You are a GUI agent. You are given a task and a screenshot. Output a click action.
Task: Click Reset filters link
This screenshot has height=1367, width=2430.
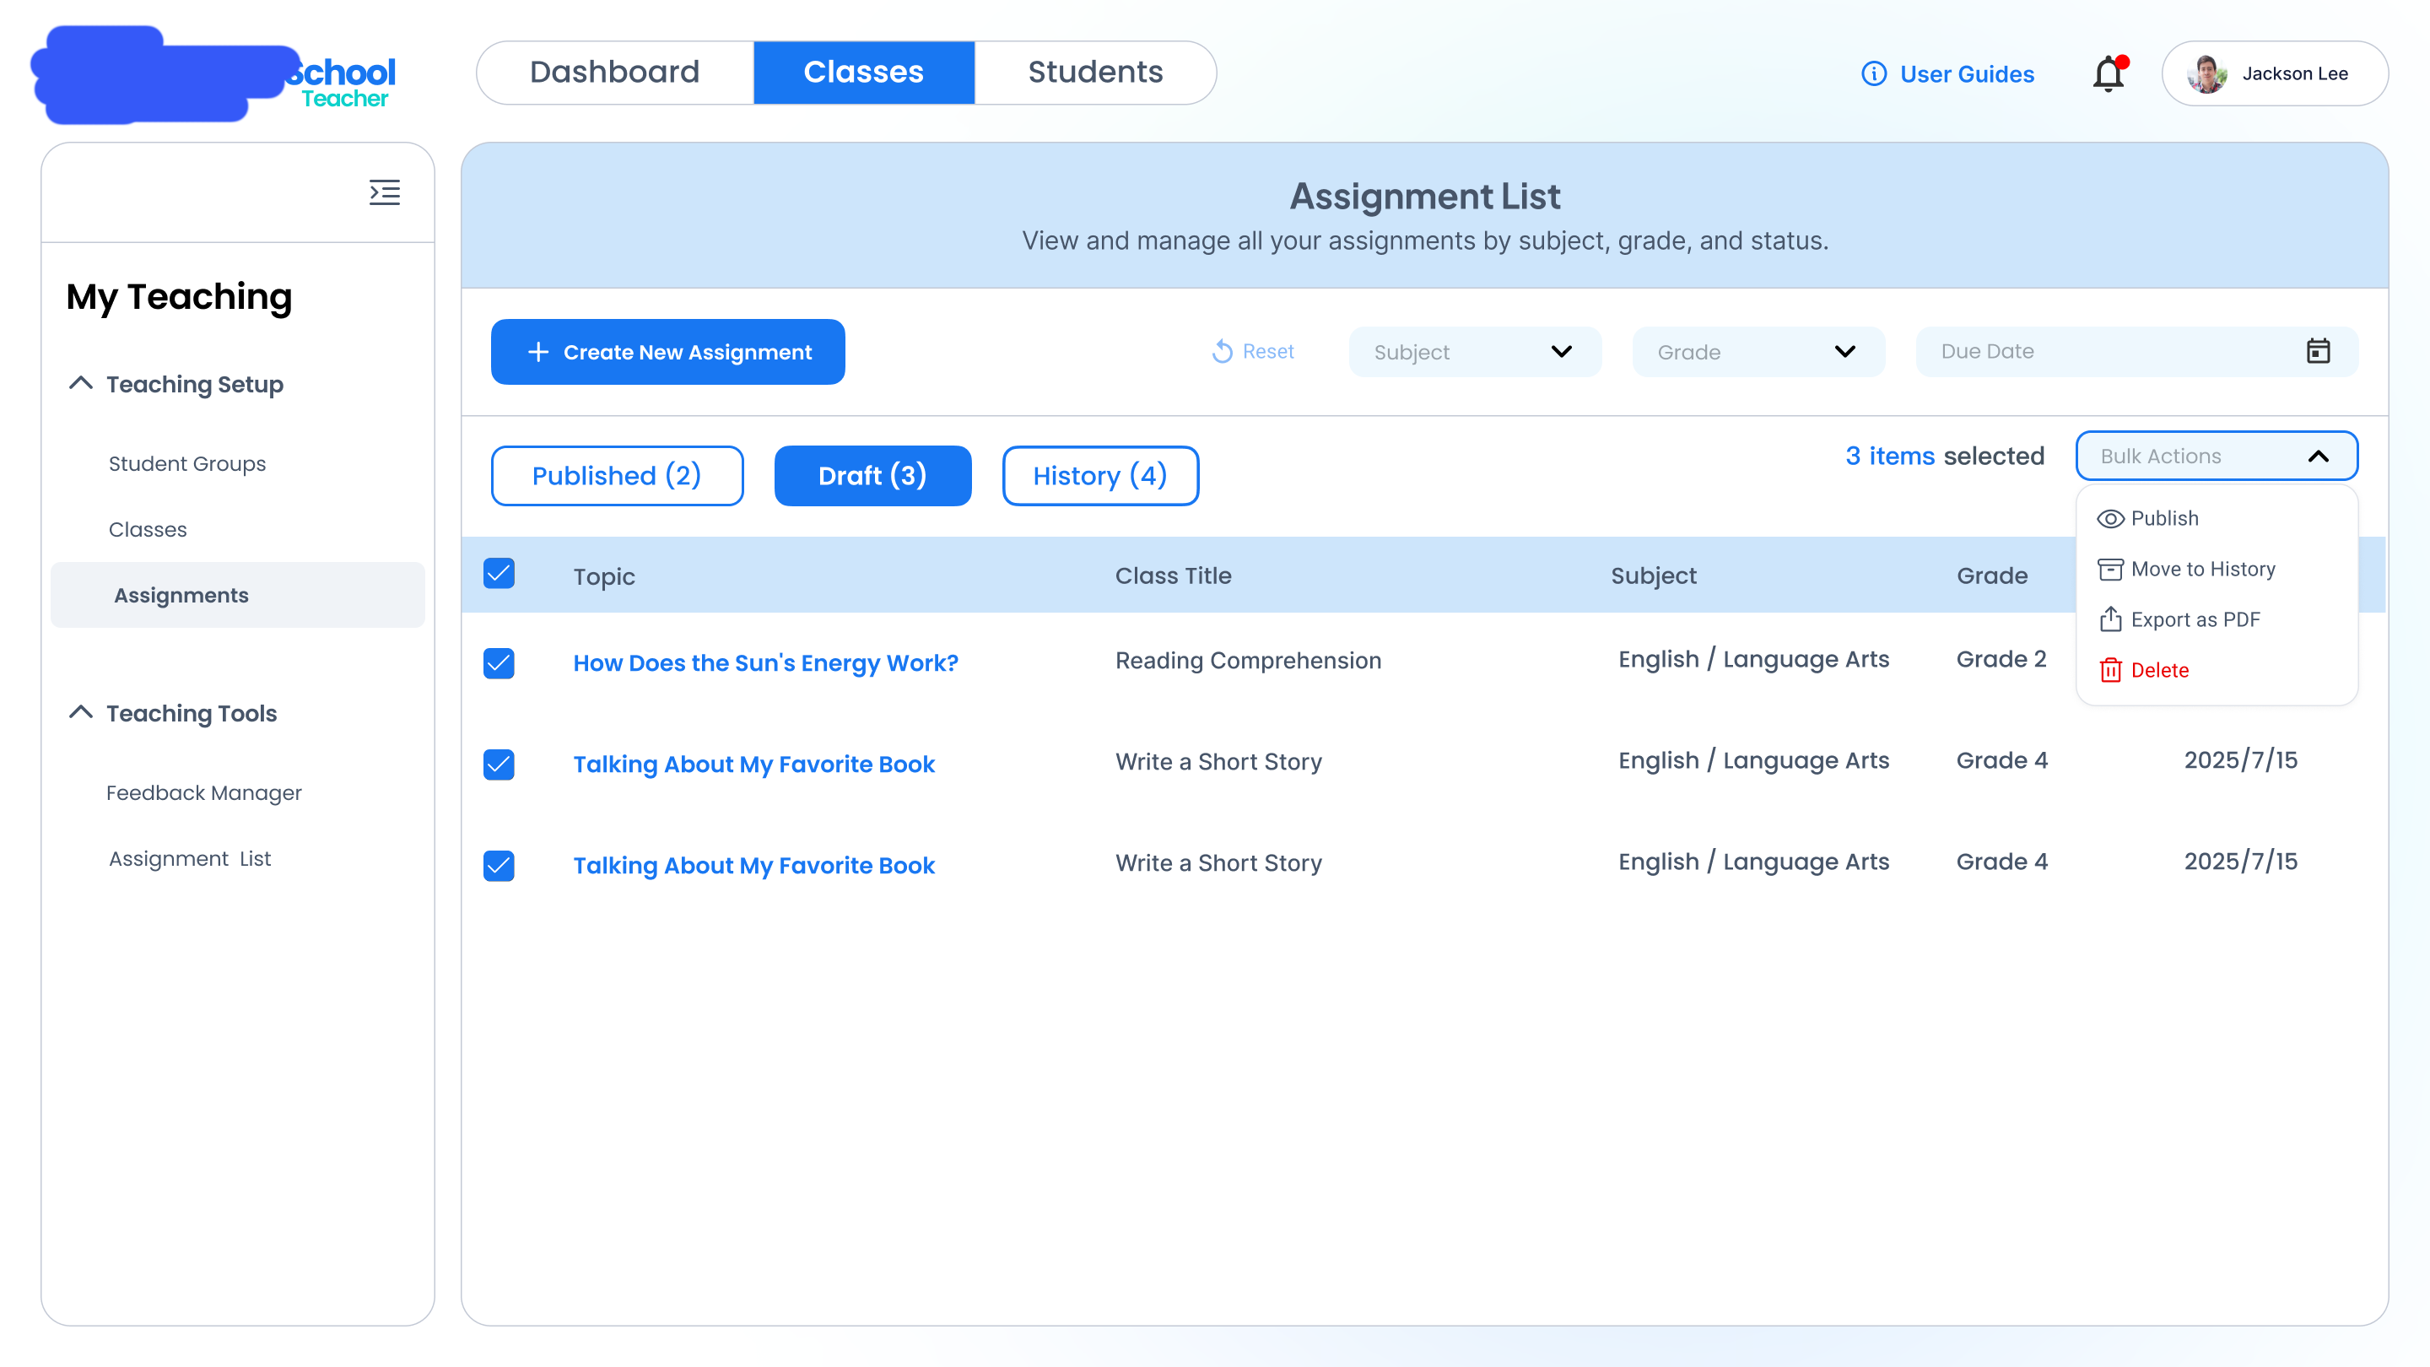point(1253,351)
